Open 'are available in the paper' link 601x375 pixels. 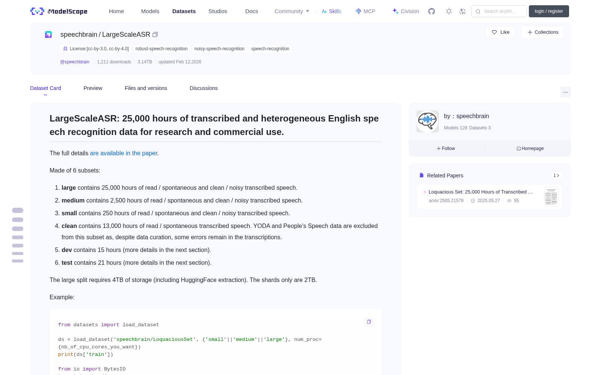pos(124,153)
